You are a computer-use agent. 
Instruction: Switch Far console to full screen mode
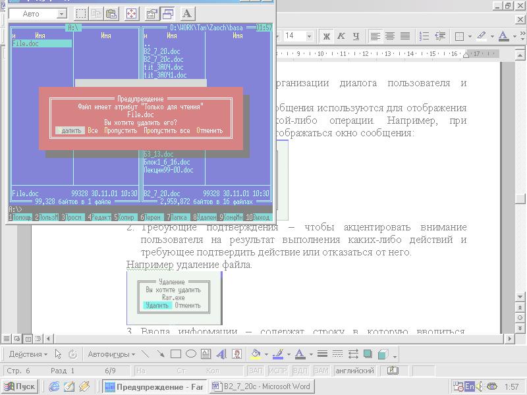131,14
